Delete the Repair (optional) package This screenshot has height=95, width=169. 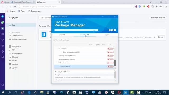[110, 66]
